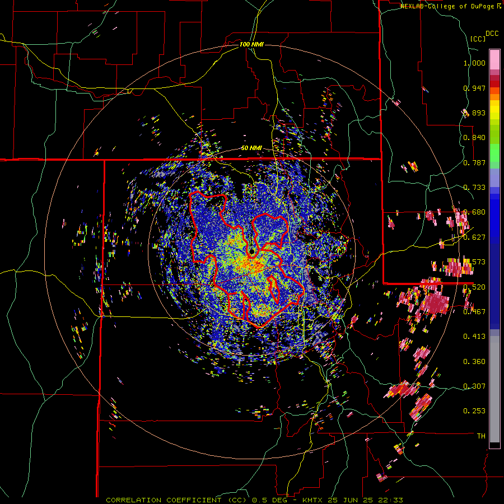Click the 50 NMI range ring label
Viewport: 504px width, 504px height.
(251, 148)
